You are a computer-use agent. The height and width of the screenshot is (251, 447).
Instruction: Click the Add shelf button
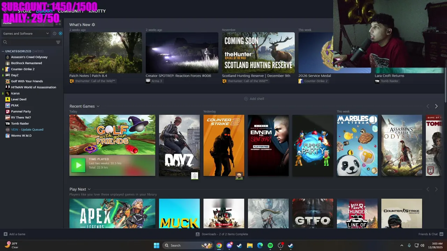click(x=254, y=99)
